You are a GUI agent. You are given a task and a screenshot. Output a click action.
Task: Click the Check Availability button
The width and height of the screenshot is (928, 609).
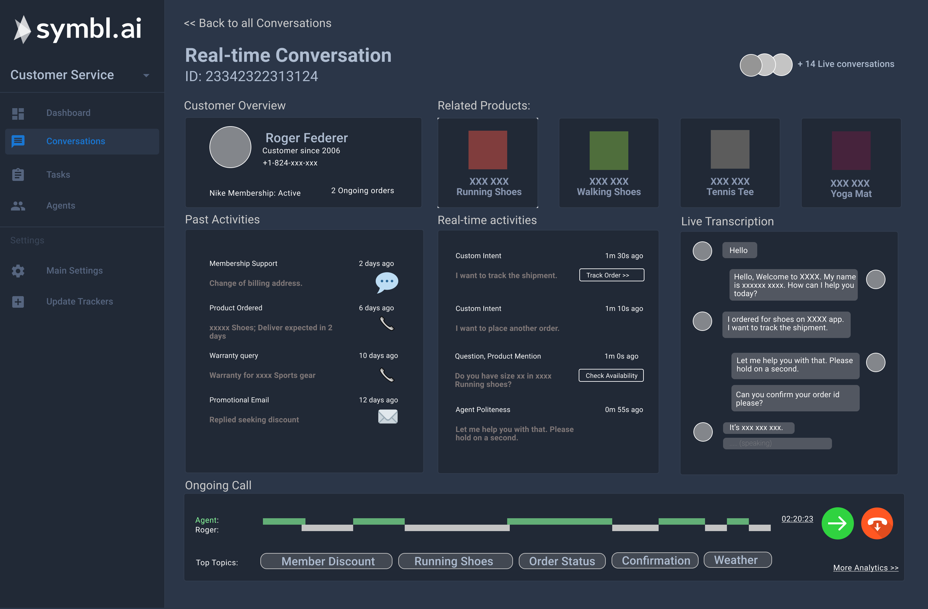(611, 376)
